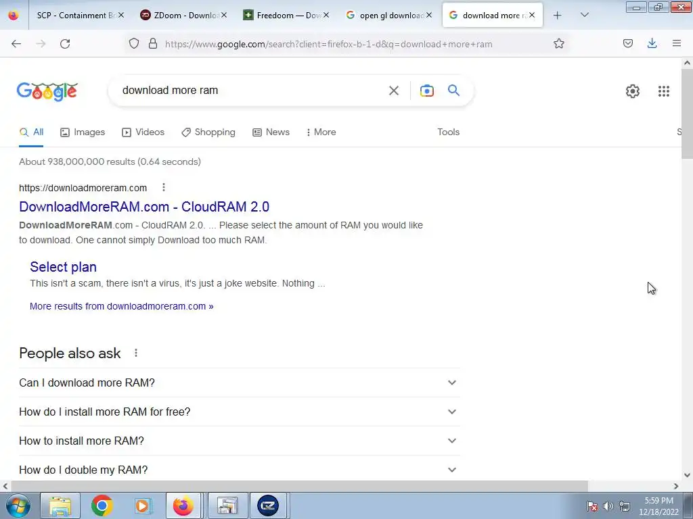Open the Windows Start menu
Viewport: 693px width, 519px height.
tap(18, 505)
